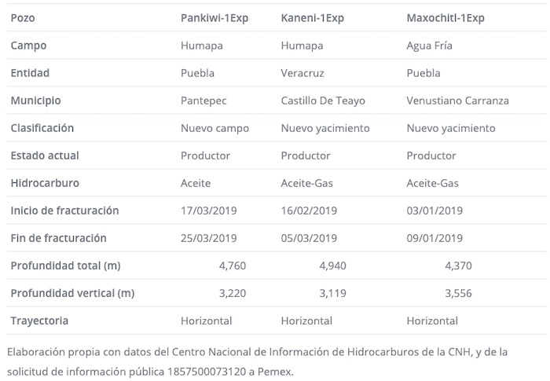
Task: Click the 05/03/2019 end date cell
Action: [x=309, y=238]
